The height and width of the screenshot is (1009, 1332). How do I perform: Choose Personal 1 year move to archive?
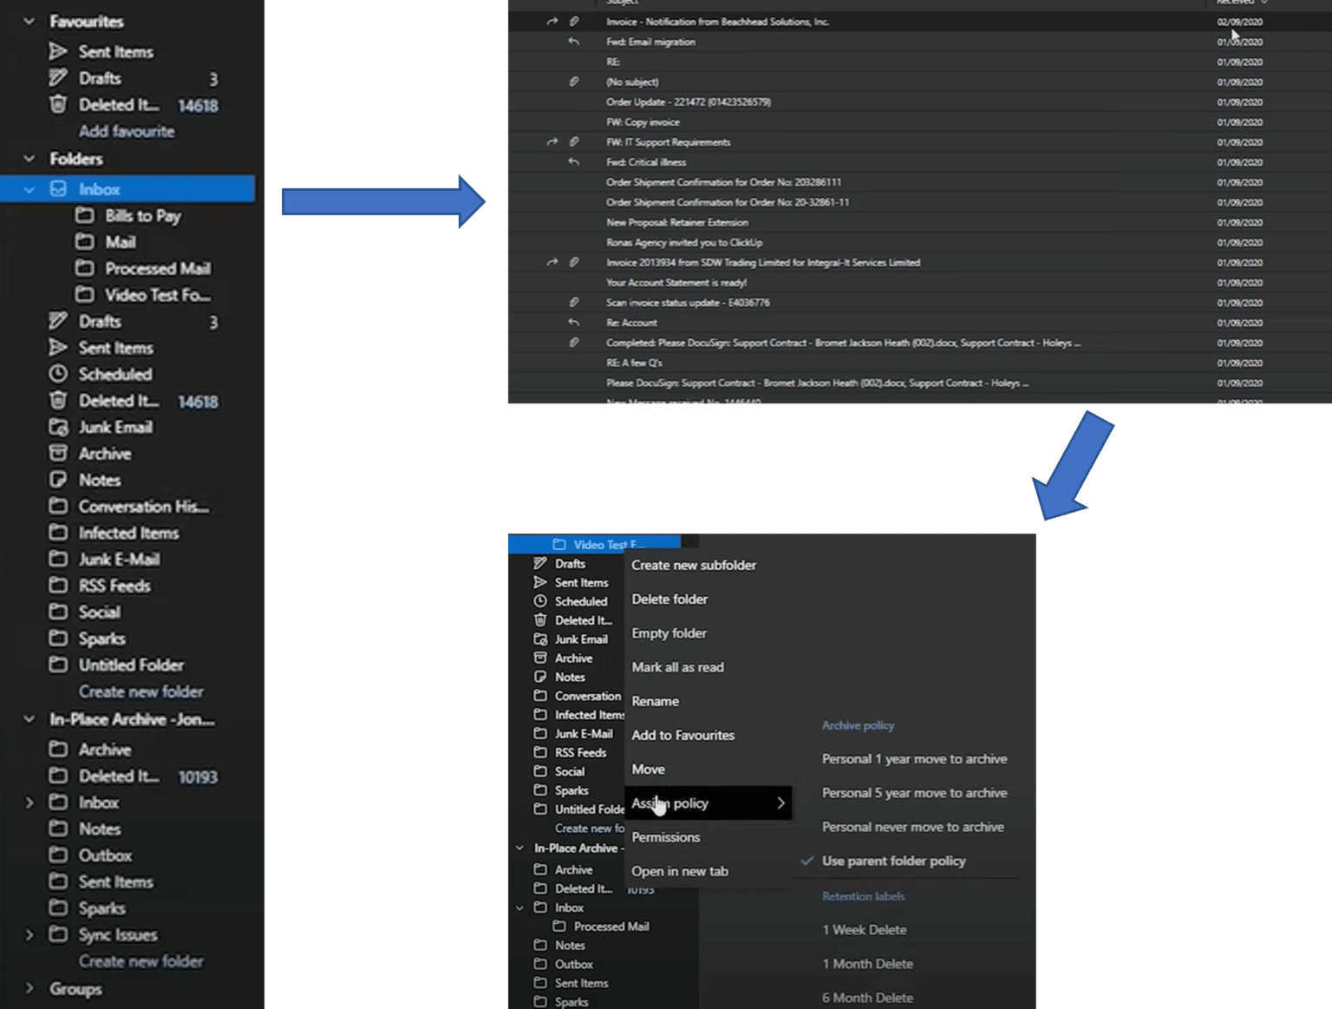914,759
